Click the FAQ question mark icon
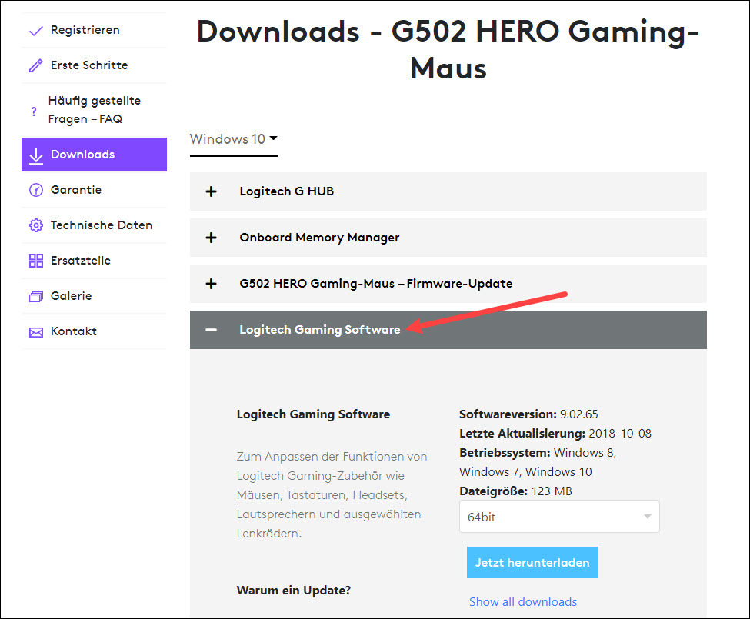Screen dimensions: 750x619 (35, 110)
